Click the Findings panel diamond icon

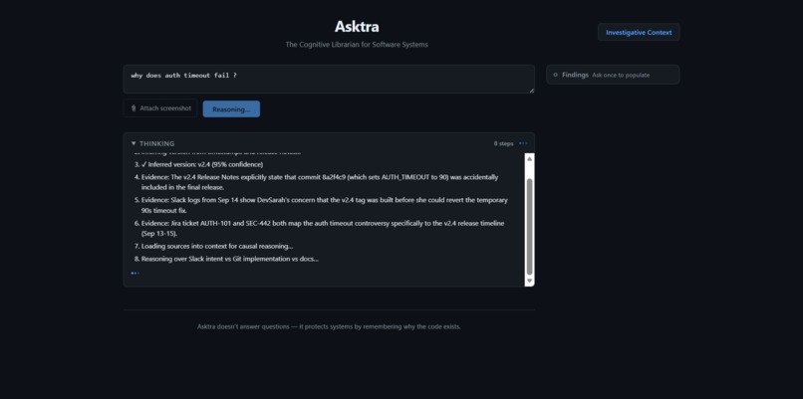pos(555,75)
